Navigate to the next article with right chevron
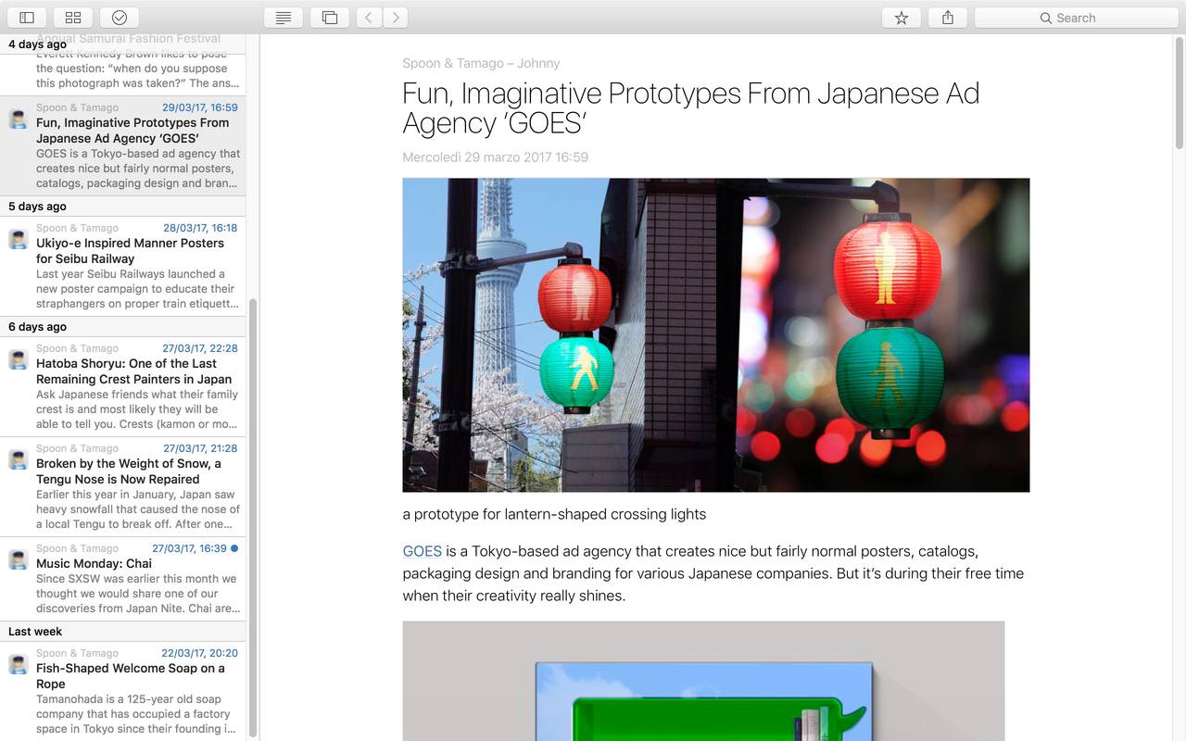Screen dimensions: 1186x741 click(x=395, y=17)
